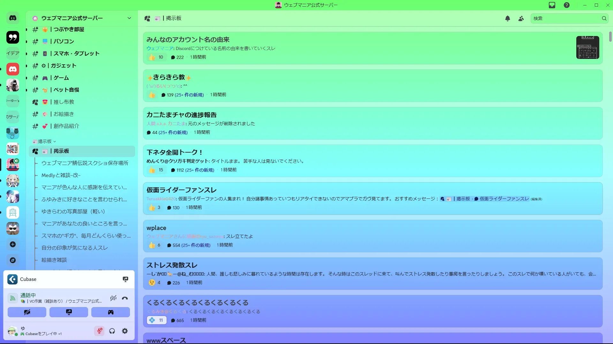Expand threads of the パソコン channel
Screen dimensions: 613x344
26,42
